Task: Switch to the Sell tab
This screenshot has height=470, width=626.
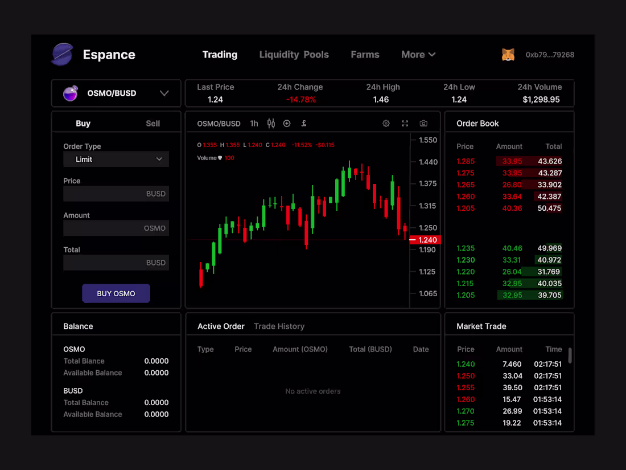Action: 153,124
